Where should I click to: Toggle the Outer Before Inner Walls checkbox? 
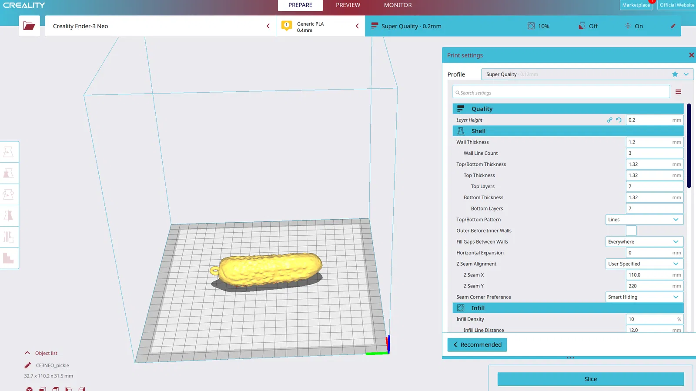point(631,231)
